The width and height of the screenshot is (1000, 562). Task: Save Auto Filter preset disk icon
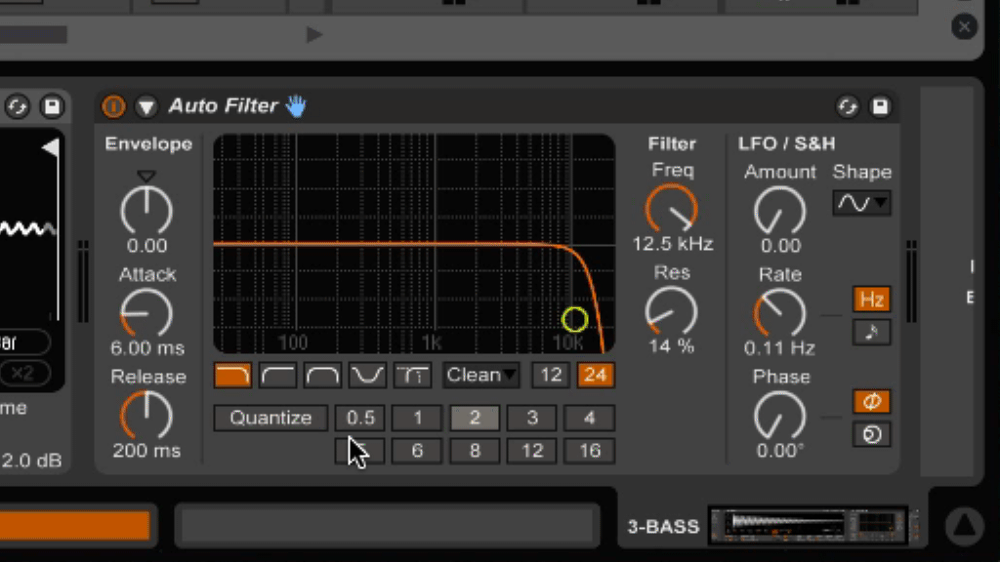pyautogui.click(x=880, y=106)
